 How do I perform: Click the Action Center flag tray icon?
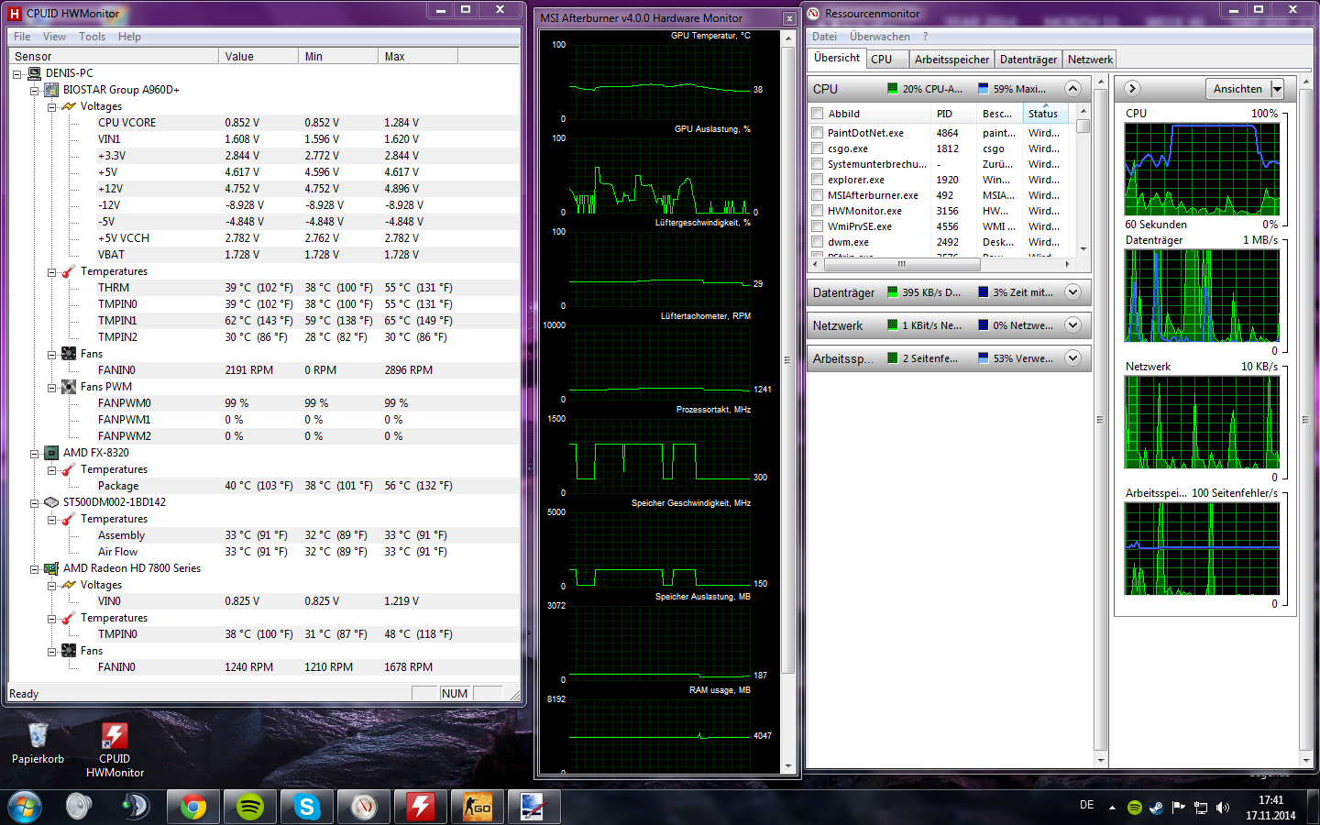[x=1179, y=808]
